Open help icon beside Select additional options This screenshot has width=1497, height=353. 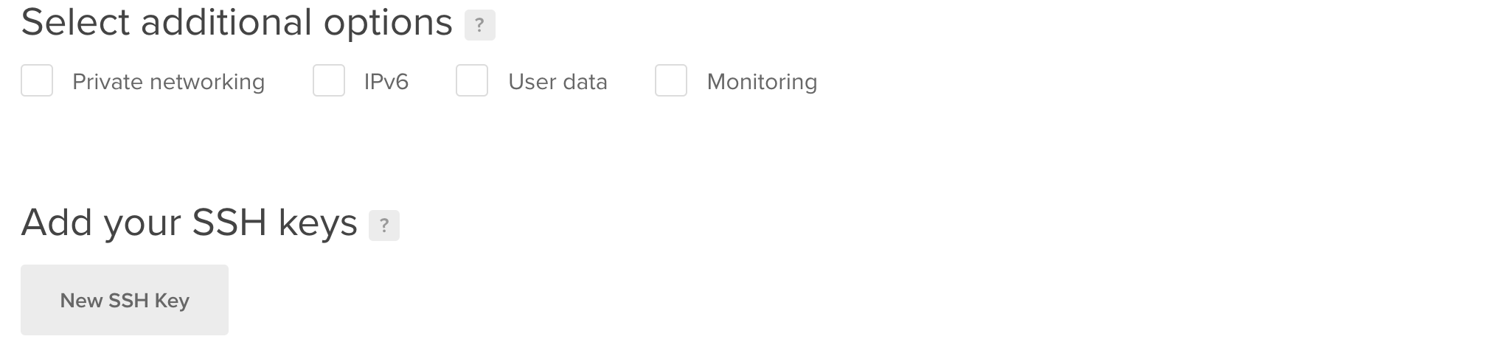pyautogui.click(x=479, y=25)
